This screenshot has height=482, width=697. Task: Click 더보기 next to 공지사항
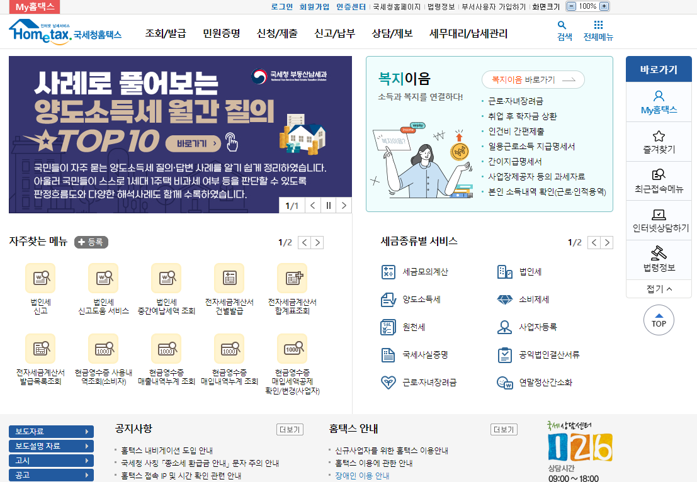coord(290,430)
